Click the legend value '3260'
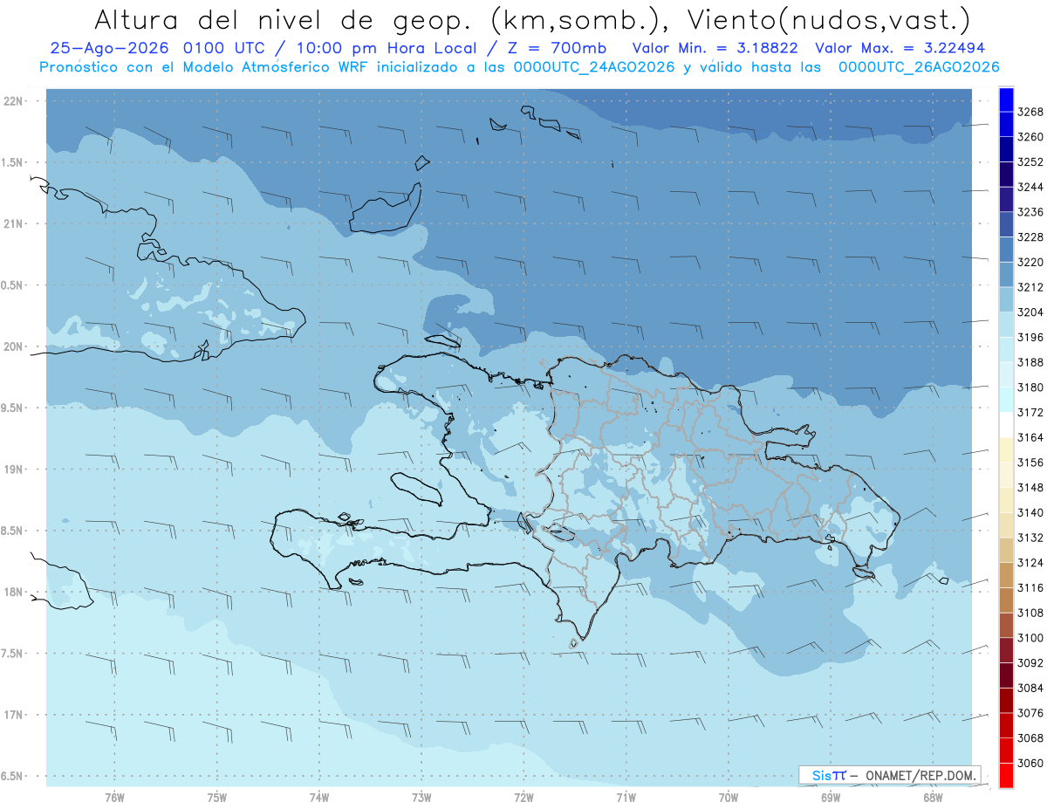This screenshot has height=809, width=1047. [1030, 137]
